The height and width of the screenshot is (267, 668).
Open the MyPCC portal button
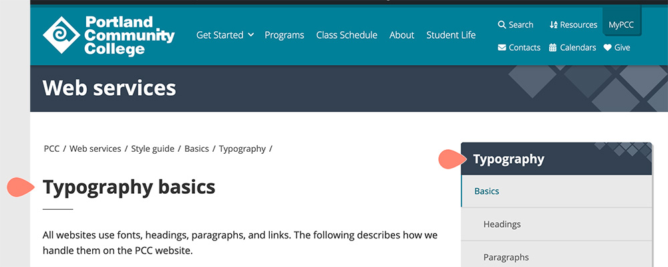point(621,25)
